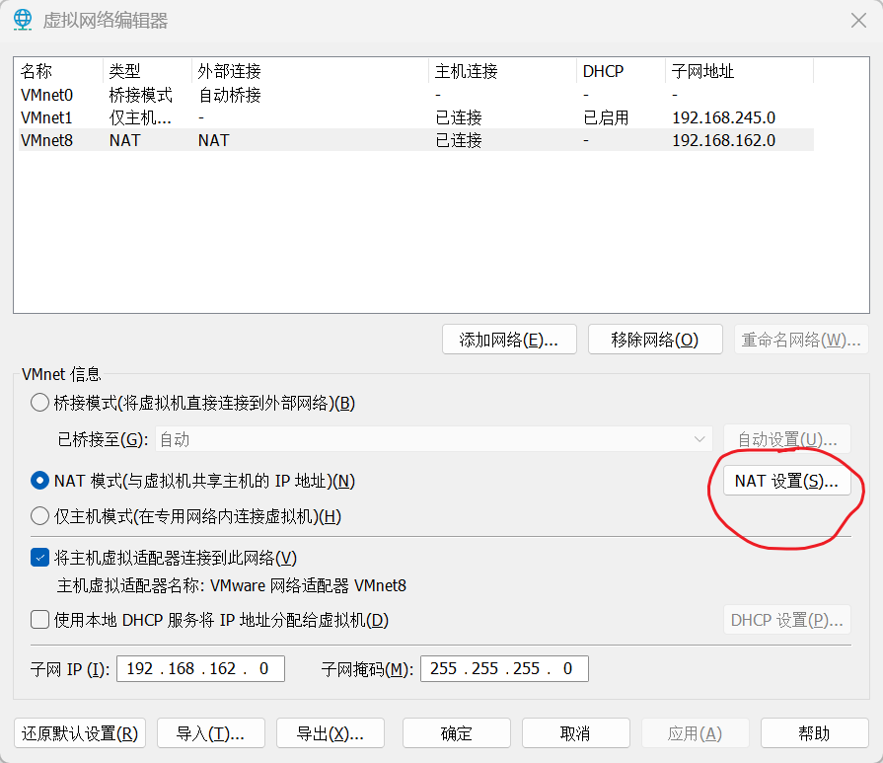Click 导入 button
The height and width of the screenshot is (763, 883).
[210, 733]
